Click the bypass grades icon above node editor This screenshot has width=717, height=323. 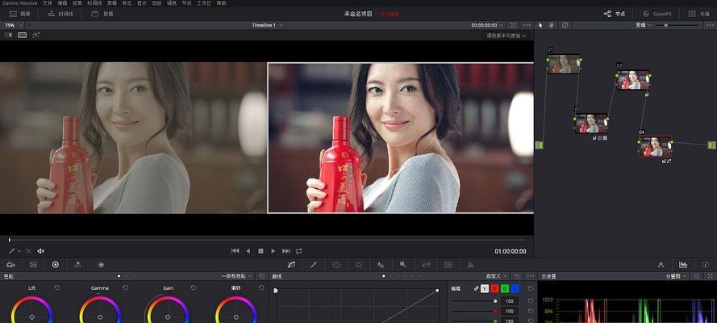[x=565, y=25]
